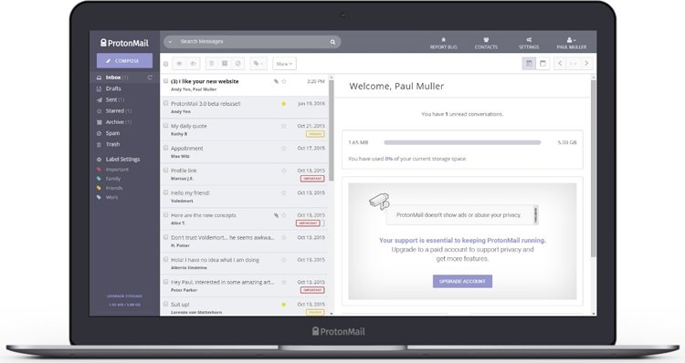Open the Report Bug icon
685x363 pixels.
[443, 43]
